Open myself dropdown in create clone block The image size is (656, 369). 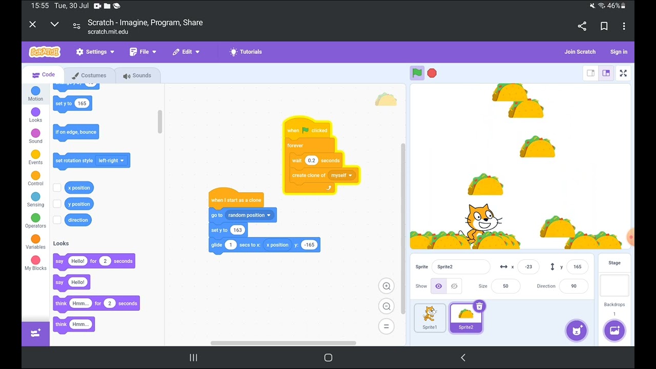[x=342, y=175]
